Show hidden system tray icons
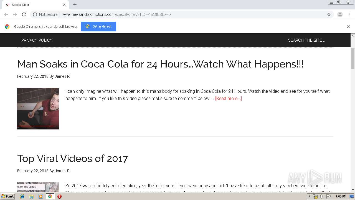The width and height of the screenshot is (355, 200). coord(309,196)
